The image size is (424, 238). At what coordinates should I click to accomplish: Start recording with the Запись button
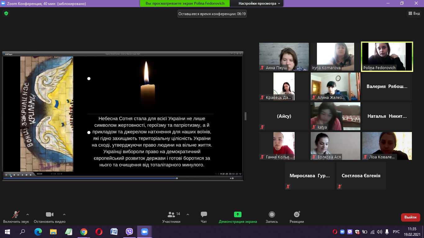pos(272,217)
